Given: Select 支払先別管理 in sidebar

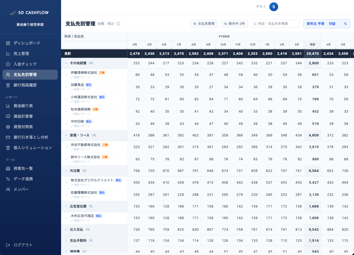Looking at the screenshot, I should click(30, 75).
